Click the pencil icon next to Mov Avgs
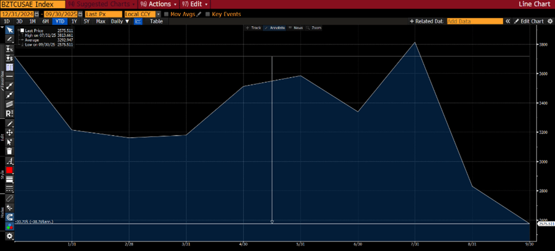 (198, 14)
